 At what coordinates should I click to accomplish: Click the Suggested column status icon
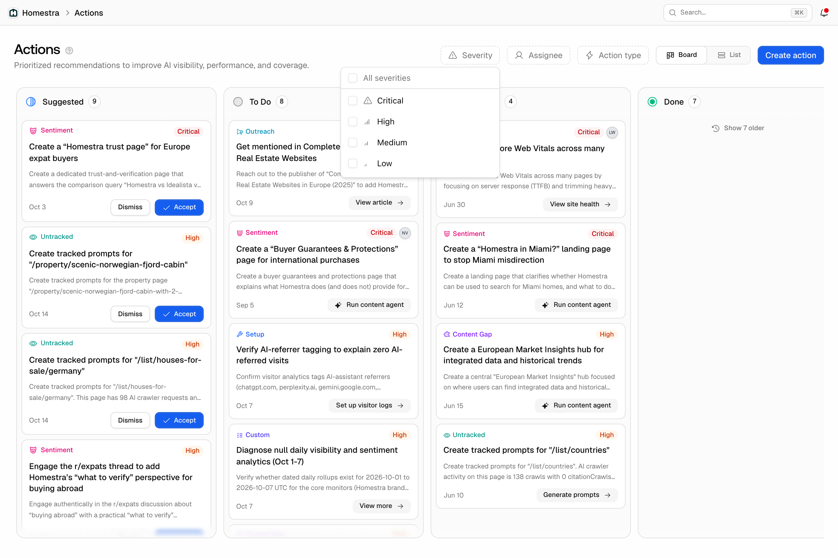31,102
